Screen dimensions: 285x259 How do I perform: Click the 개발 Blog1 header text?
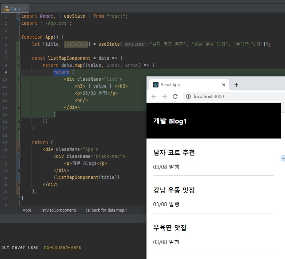point(170,121)
